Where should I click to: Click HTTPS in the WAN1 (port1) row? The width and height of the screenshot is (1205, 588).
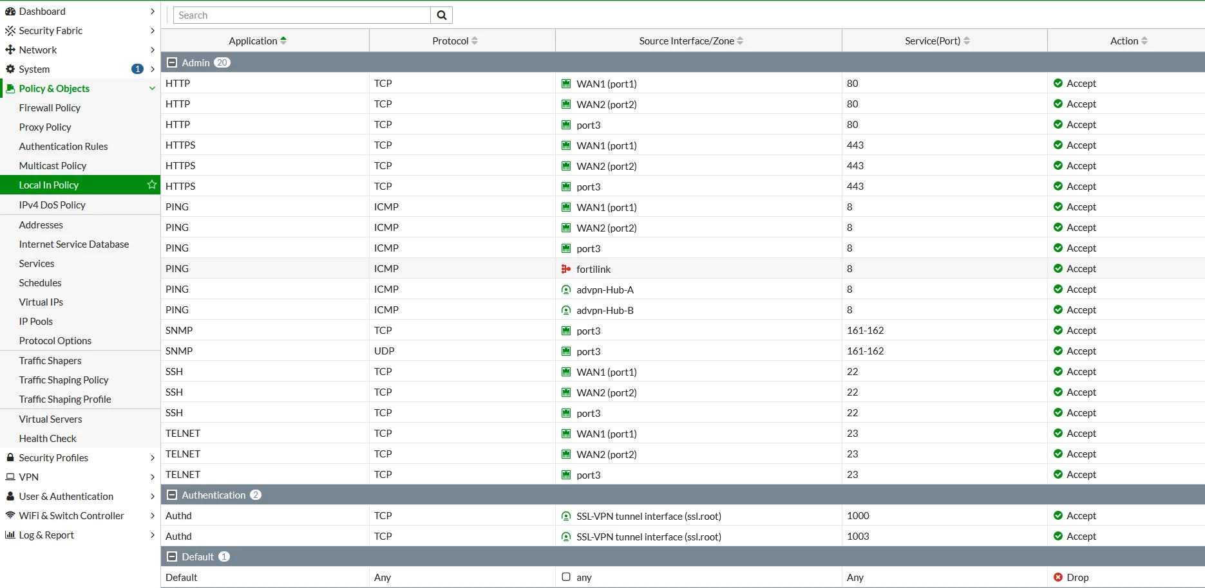point(180,145)
